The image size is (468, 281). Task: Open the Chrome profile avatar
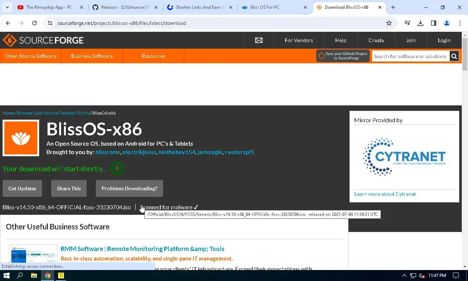[x=447, y=23]
